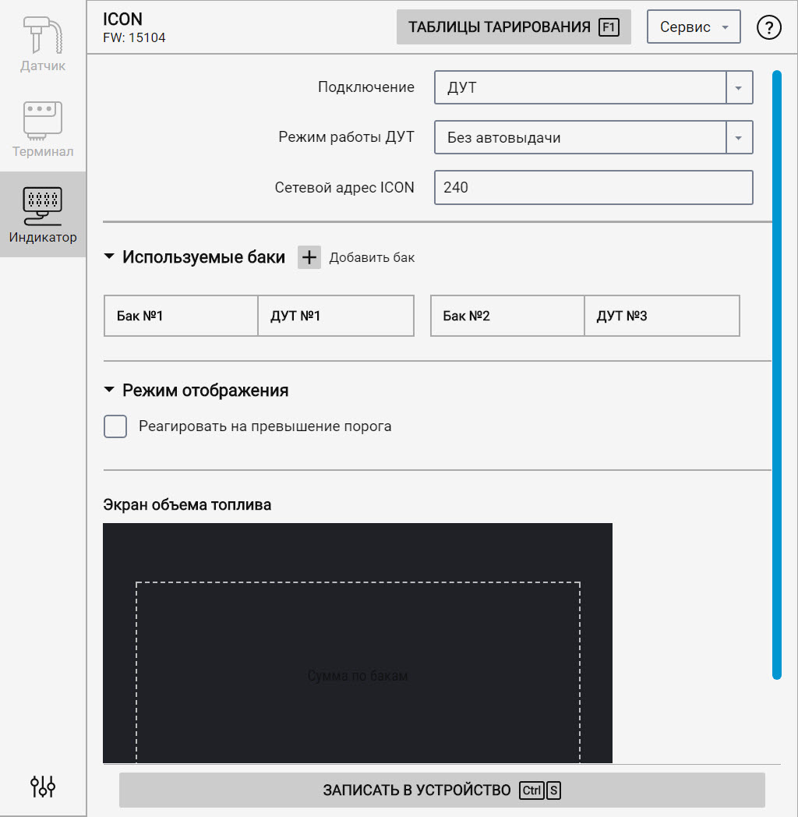Click the Сетевой адрес ICON field

(593, 188)
